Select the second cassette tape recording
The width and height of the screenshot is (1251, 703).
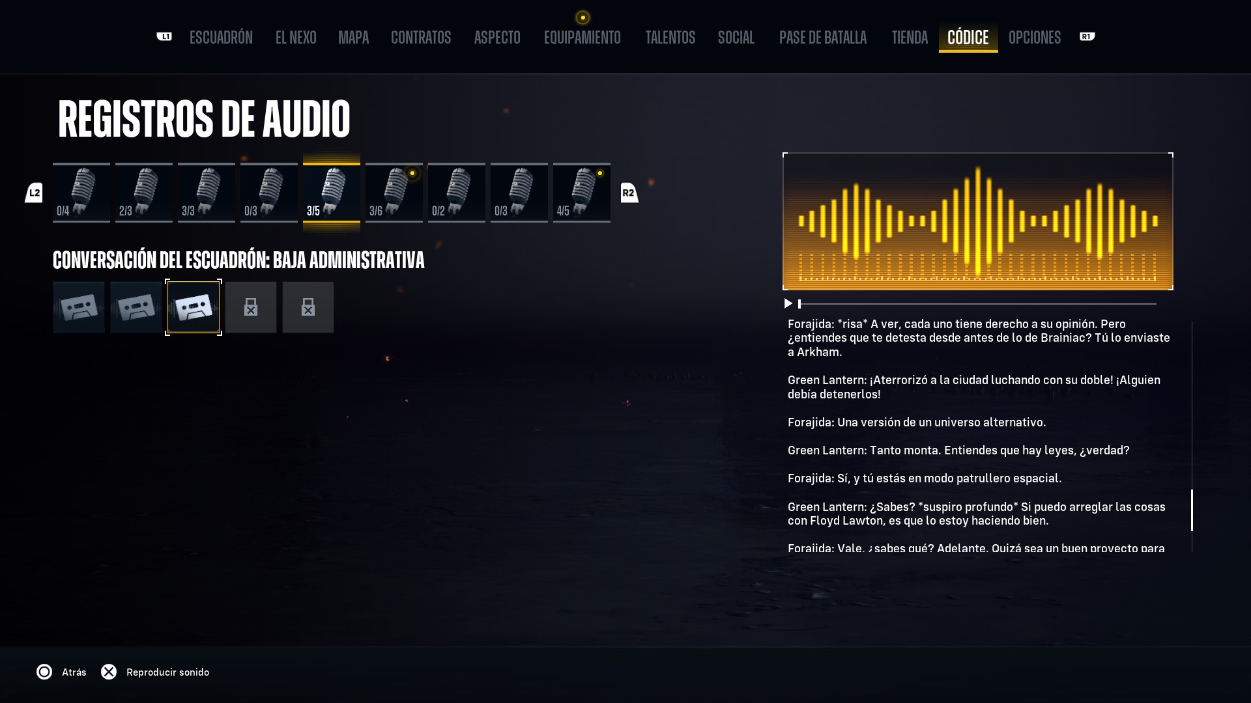point(136,307)
